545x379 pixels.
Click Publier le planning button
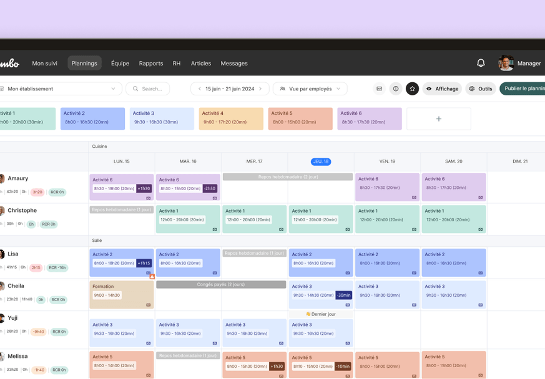tap(523, 89)
